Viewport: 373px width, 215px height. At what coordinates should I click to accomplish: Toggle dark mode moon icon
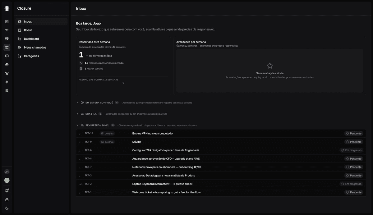pos(7,208)
